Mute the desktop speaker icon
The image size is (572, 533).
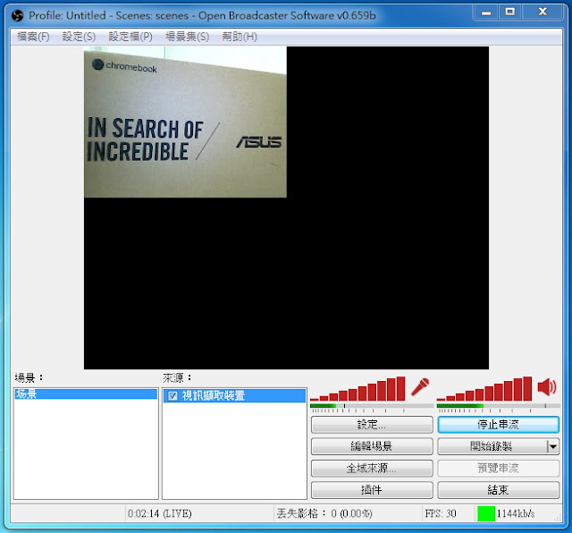(x=547, y=387)
